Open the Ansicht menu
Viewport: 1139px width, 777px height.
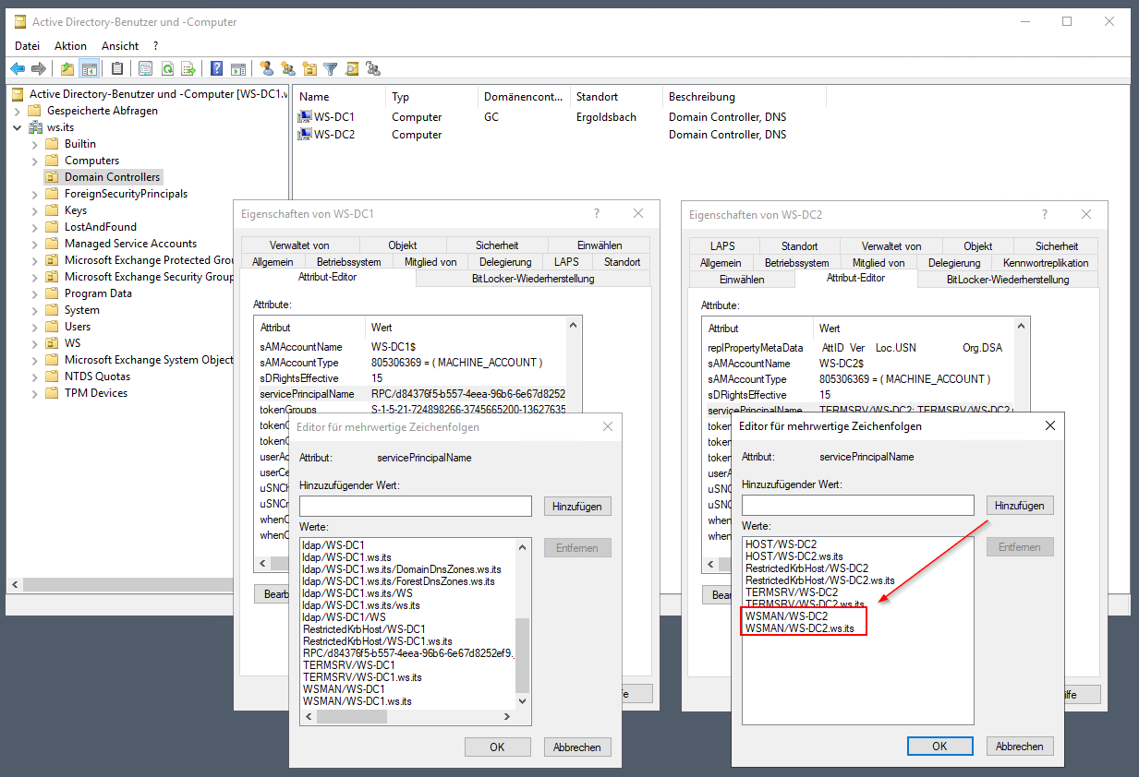(120, 45)
